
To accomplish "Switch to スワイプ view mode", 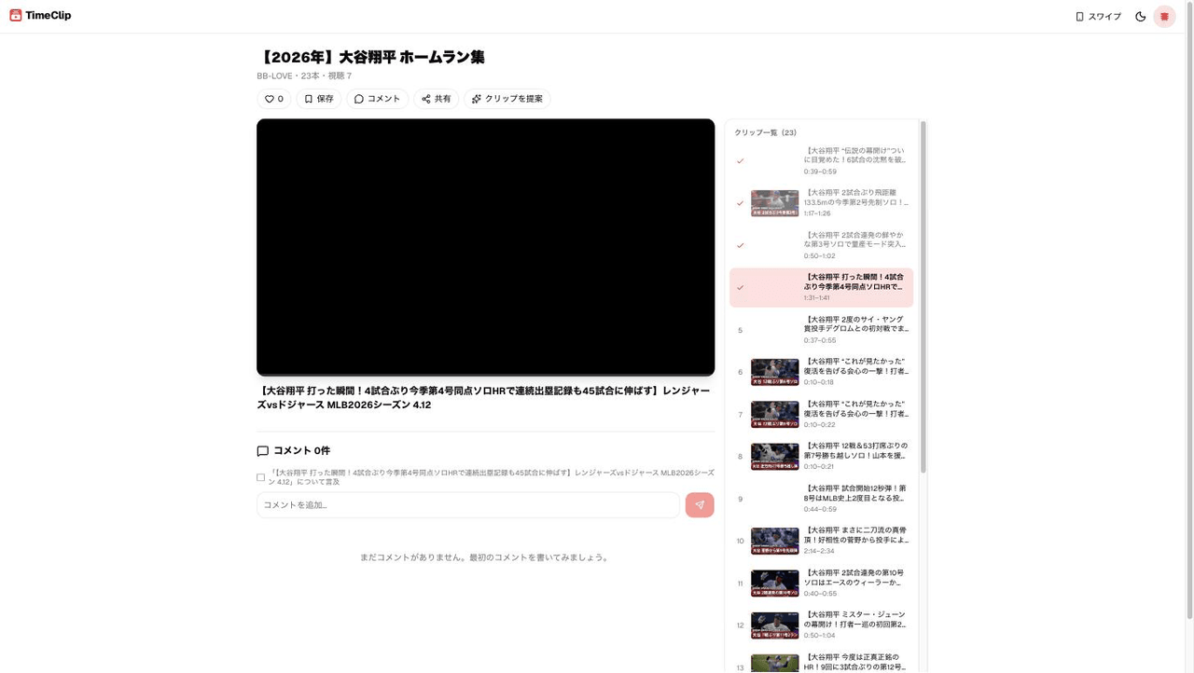I will [x=1098, y=16].
